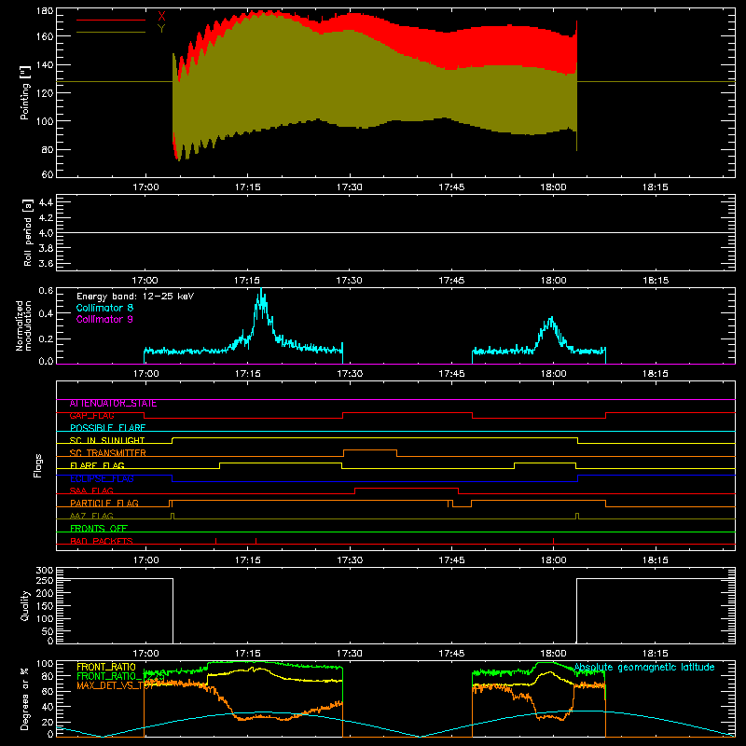Screen dimensions: 746x746
Task: Click the SC_TRANSMITTER flag label
Action: coord(107,453)
